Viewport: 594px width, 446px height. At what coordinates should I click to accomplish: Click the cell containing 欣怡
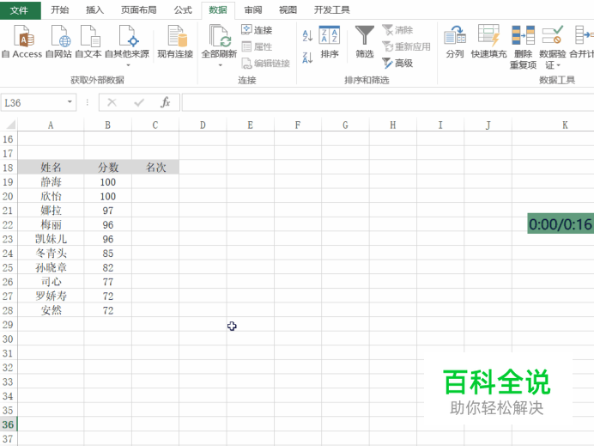[x=51, y=197]
